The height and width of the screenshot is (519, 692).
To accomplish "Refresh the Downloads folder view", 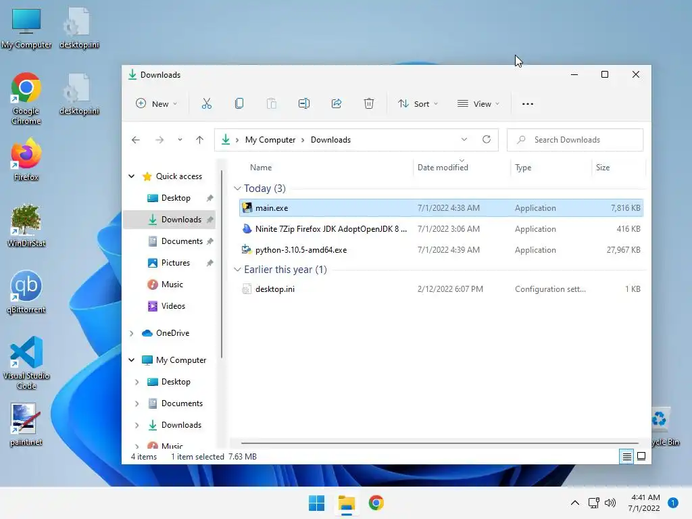I will (487, 139).
